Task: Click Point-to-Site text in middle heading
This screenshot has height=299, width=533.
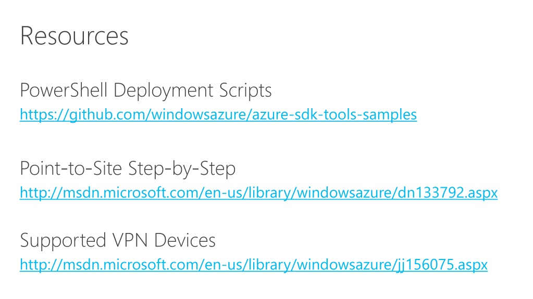Action: tap(71, 168)
